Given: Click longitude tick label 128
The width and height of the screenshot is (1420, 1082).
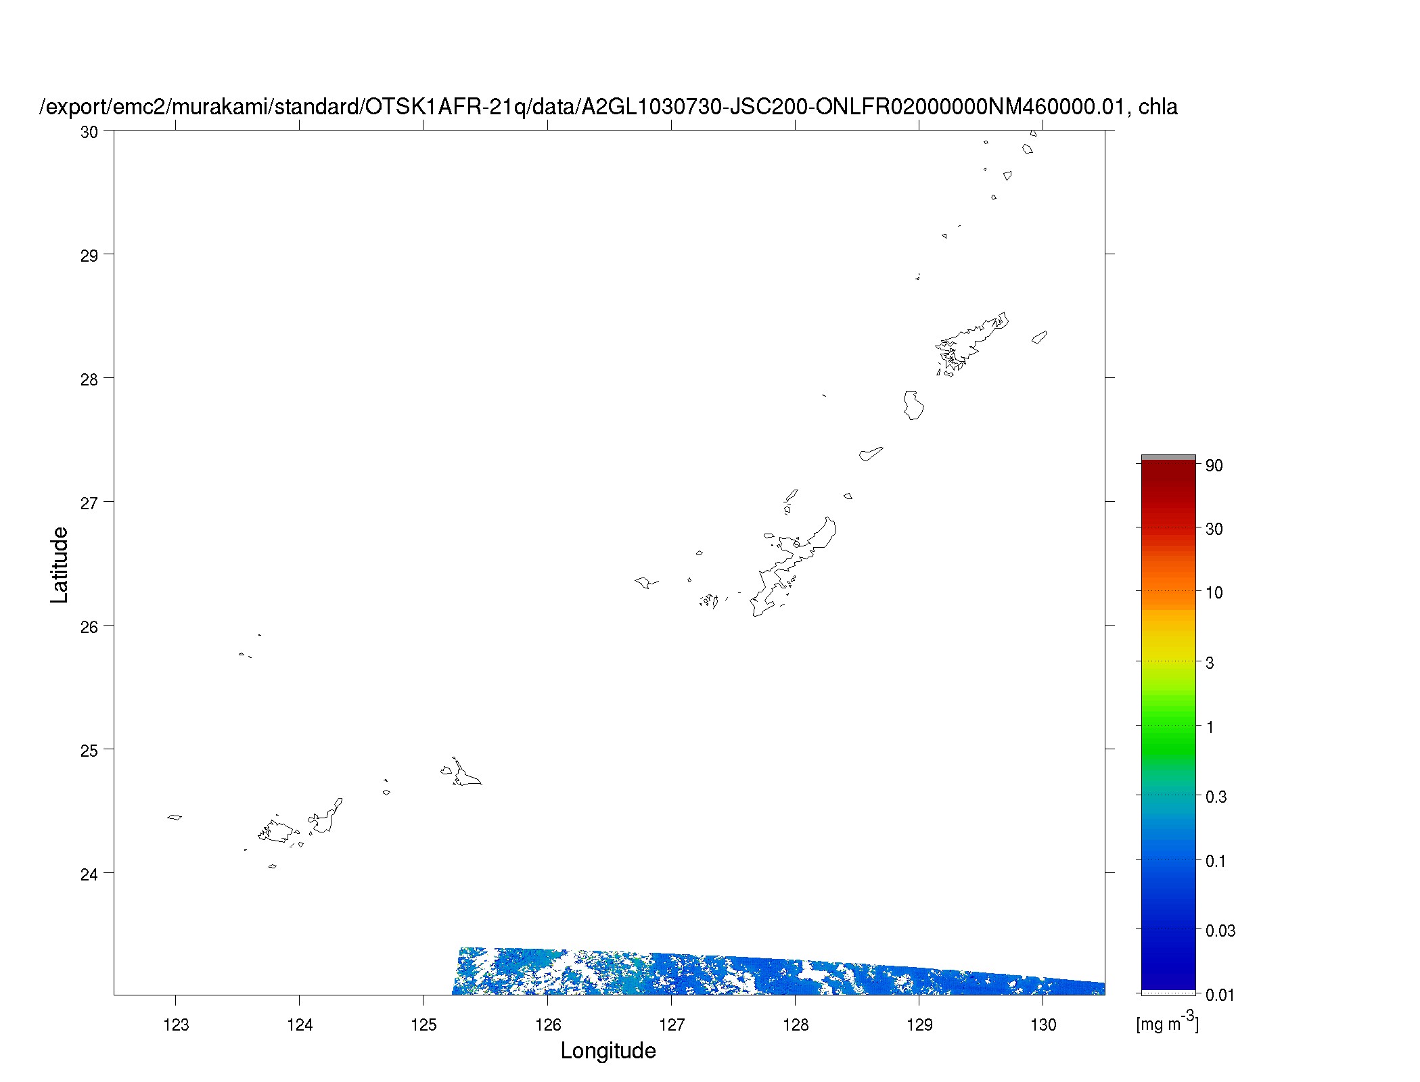Looking at the screenshot, I should 796,1025.
